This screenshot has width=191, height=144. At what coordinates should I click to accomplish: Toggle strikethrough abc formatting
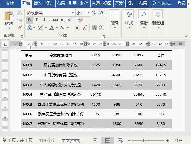point(55,20)
